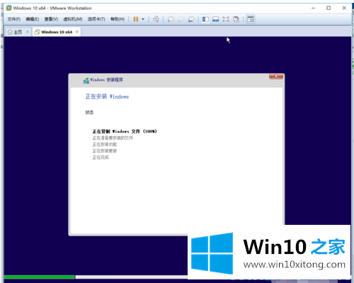Toggle the thumbnail bar view
The height and width of the screenshot is (283, 354).
coord(215,19)
